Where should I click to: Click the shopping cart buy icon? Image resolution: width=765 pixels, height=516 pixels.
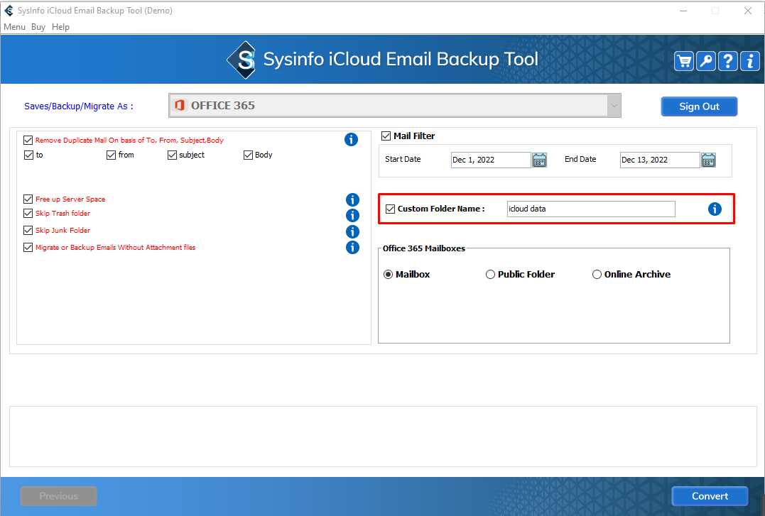click(684, 61)
